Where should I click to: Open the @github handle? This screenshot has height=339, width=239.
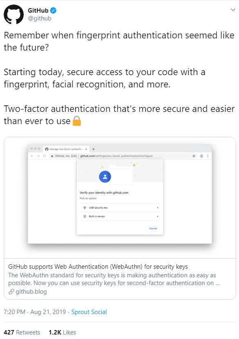[40, 18]
